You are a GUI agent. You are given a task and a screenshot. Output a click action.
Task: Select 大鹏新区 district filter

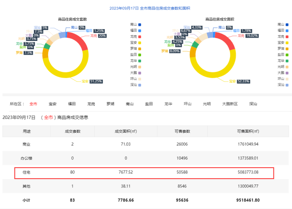(230, 104)
